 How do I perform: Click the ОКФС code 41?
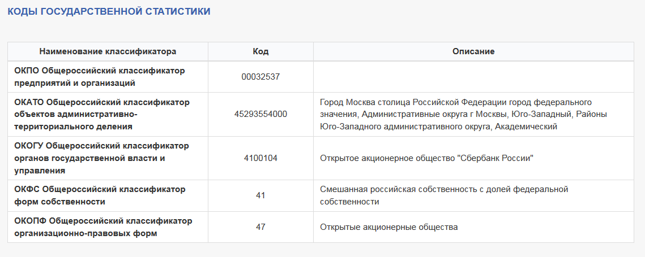261,196
